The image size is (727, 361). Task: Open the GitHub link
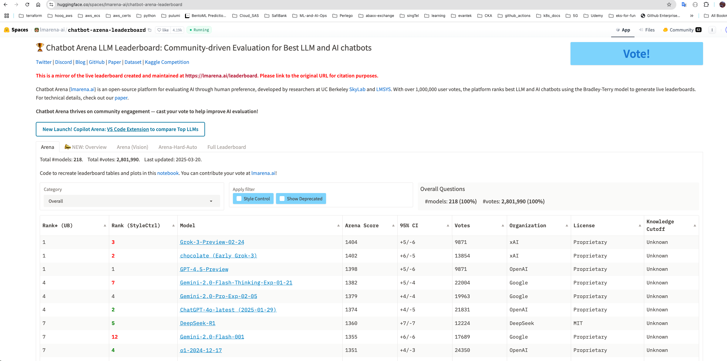point(96,62)
